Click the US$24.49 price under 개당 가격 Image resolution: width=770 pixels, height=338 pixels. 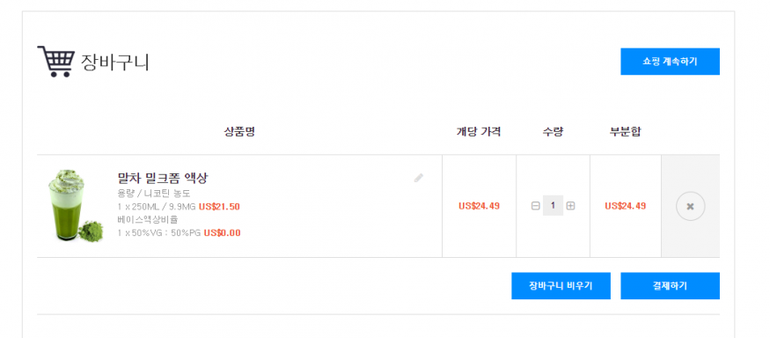[479, 206]
